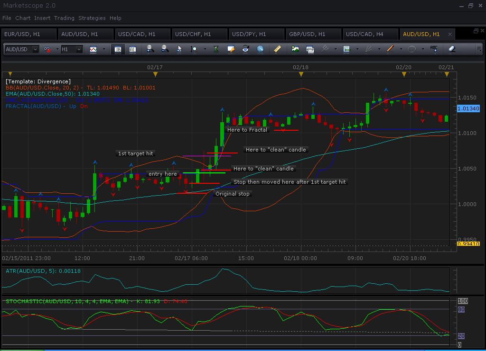Click the ATR(AUD/USD, 5) indicator label
Screen dimensions: 486x351
pyautogui.click(x=43, y=271)
